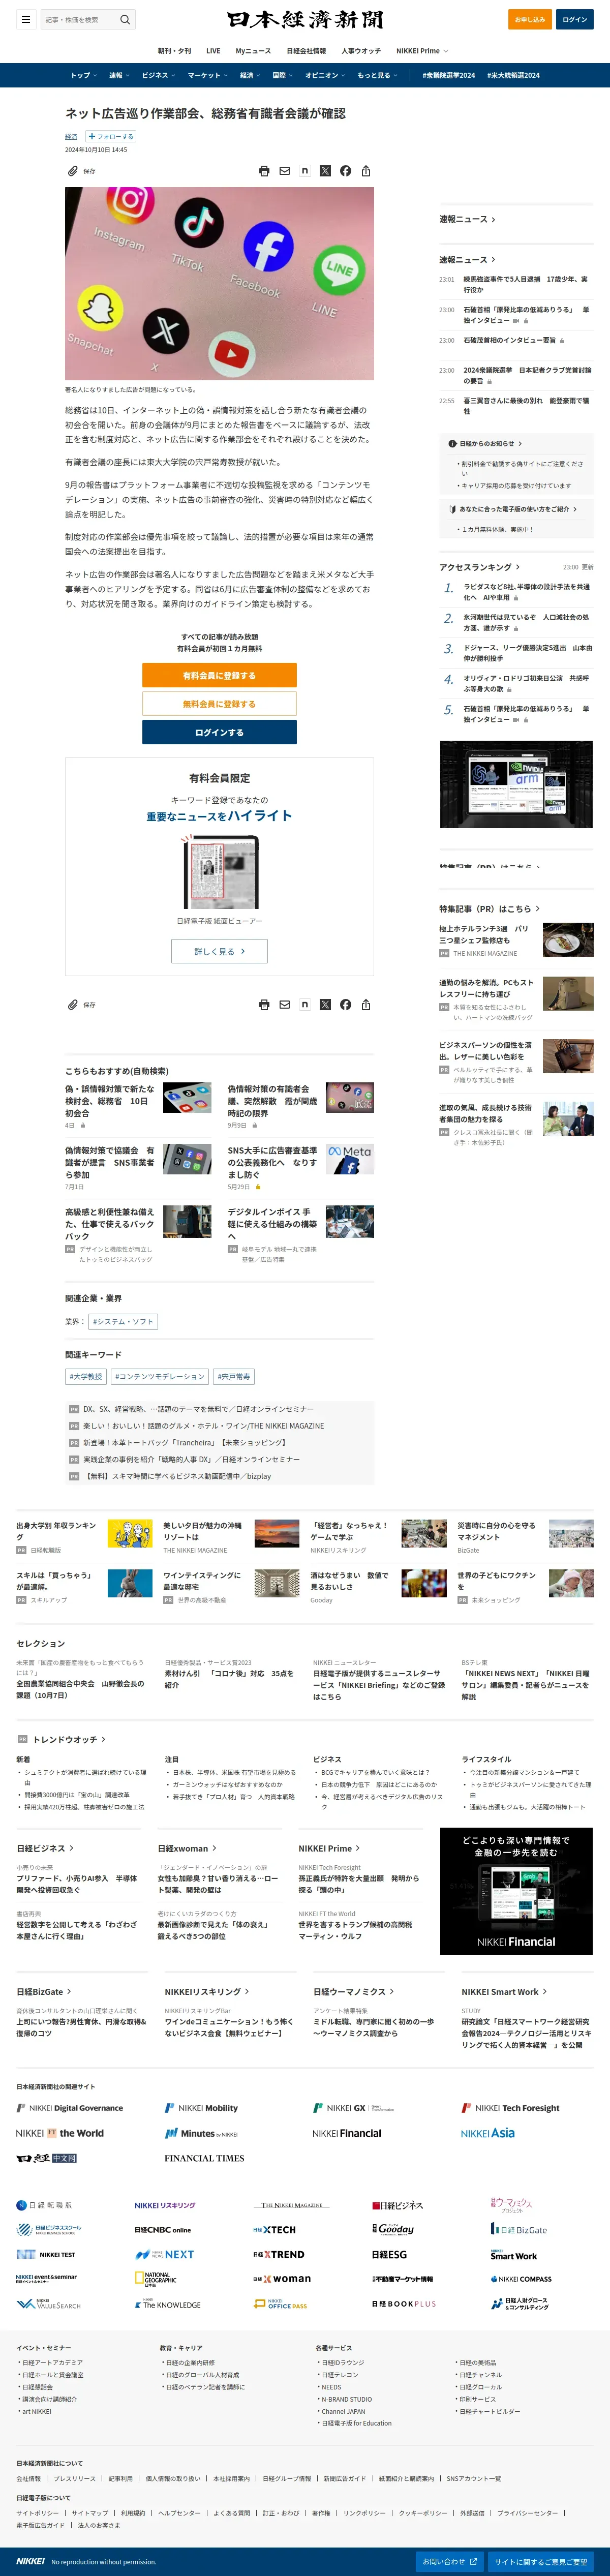Click the magnifying glass search icon
This screenshot has height=2576, width=610.
click(125, 19)
